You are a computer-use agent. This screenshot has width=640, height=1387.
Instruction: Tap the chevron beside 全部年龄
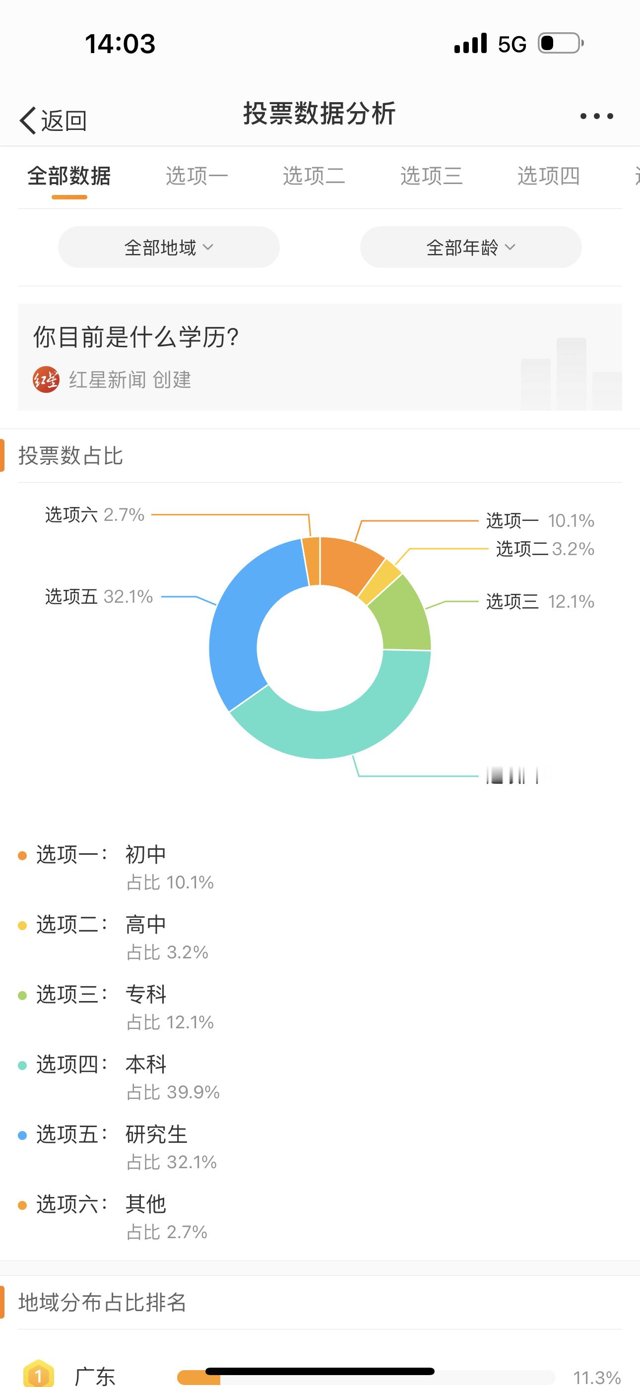(x=510, y=247)
